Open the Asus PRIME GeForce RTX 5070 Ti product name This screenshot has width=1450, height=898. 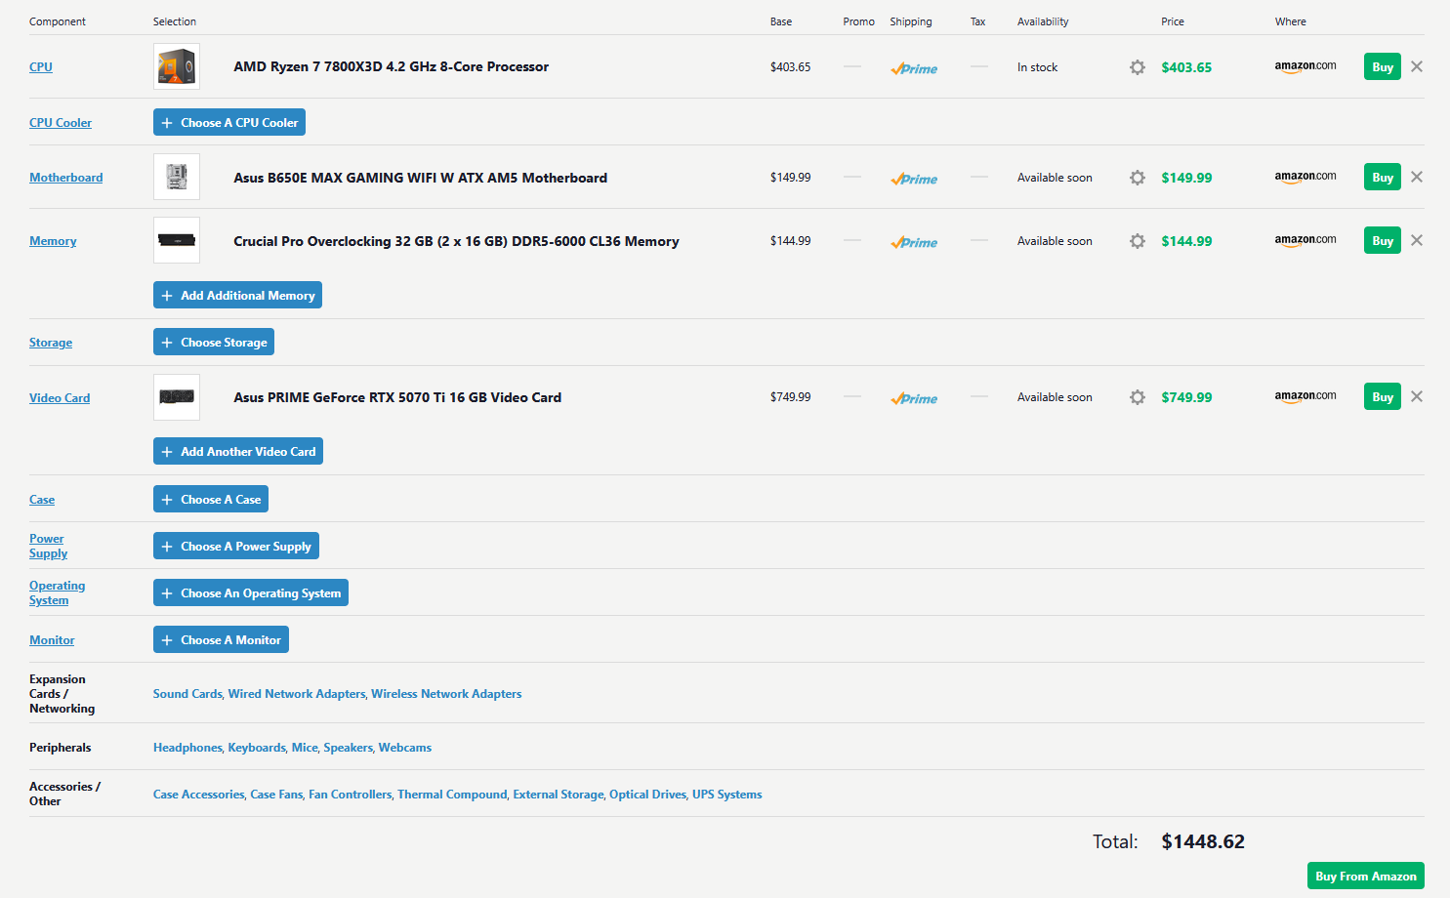pos(397,397)
